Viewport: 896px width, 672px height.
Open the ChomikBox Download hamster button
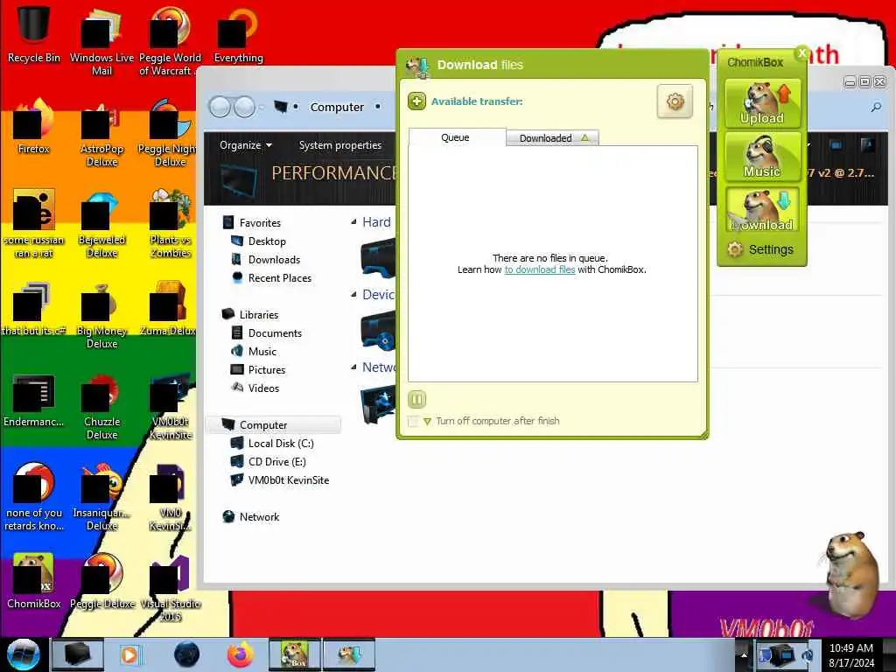point(762,210)
